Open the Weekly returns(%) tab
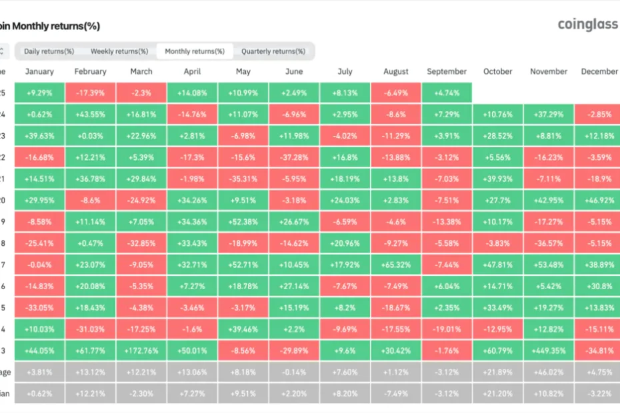 click(119, 51)
